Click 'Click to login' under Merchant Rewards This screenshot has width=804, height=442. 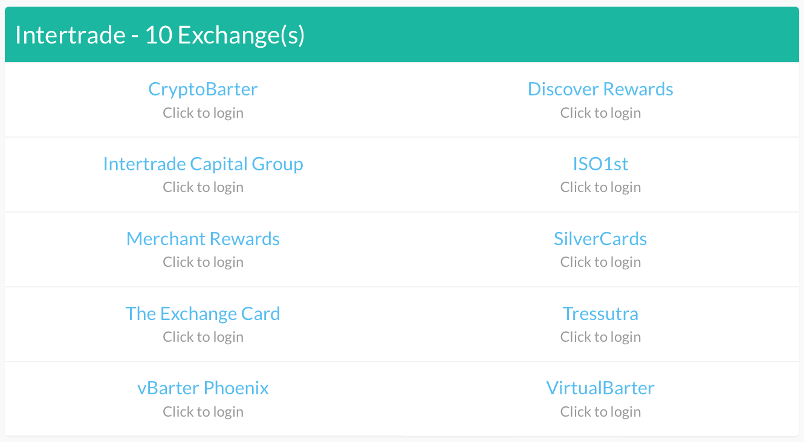tap(203, 262)
